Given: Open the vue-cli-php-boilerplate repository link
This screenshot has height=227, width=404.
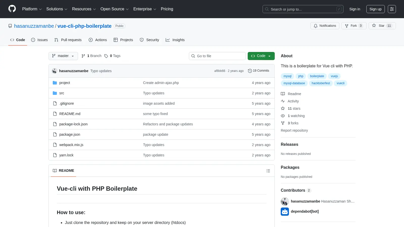Looking at the screenshot, I should click(x=84, y=26).
